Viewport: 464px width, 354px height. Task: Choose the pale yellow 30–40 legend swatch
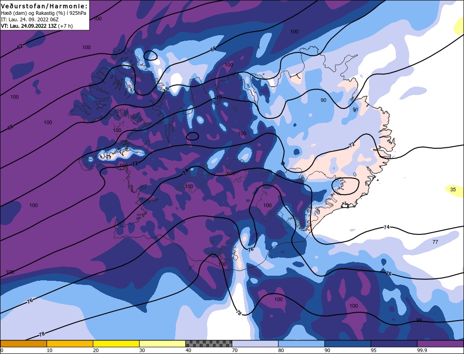162,343
